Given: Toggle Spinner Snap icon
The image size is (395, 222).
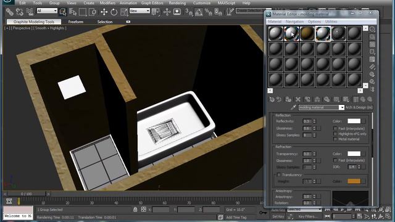Looking at the screenshot, I should point(218,12).
